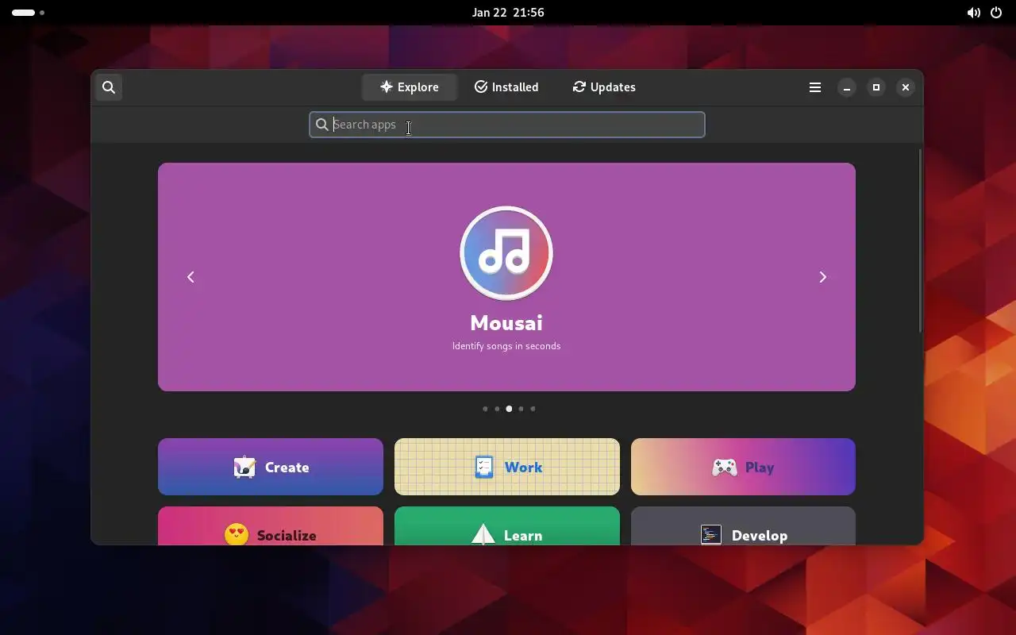Show previous featured app banner
The image size is (1016, 635).
point(190,277)
